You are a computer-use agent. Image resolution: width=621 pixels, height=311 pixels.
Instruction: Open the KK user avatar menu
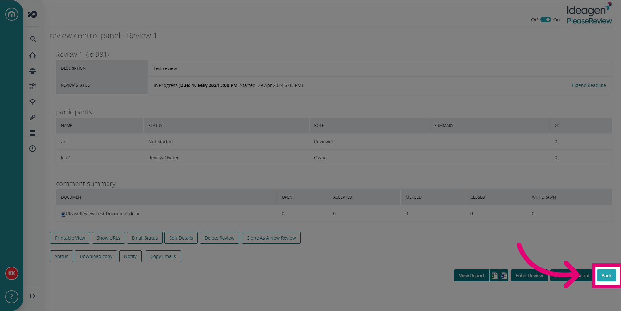(12, 273)
